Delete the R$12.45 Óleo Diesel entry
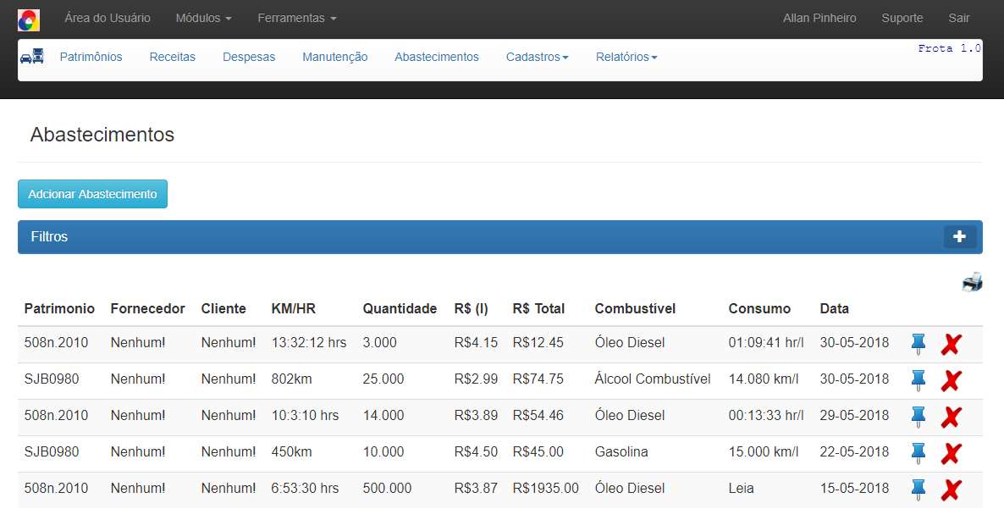Viewport: 1004px width, 520px height. click(x=952, y=344)
